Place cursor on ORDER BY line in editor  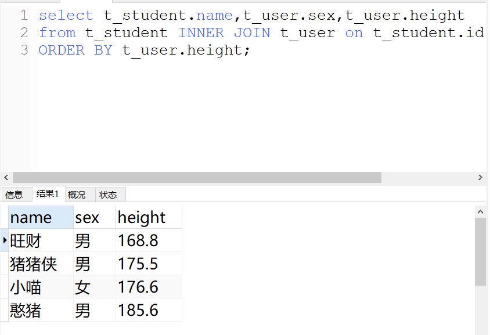click(x=144, y=51)
